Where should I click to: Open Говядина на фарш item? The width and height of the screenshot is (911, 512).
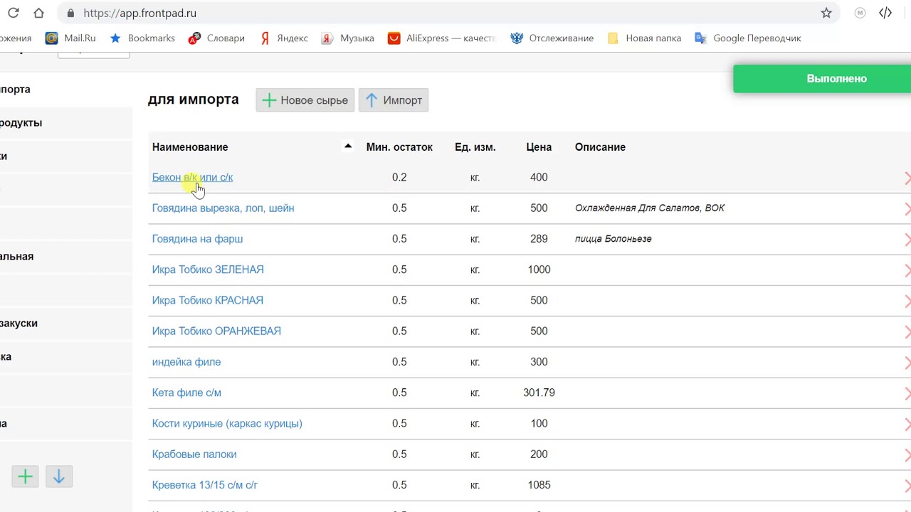pos(197,239)
